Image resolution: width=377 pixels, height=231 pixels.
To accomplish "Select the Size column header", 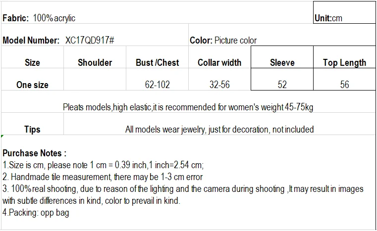I will coord(33,57).
